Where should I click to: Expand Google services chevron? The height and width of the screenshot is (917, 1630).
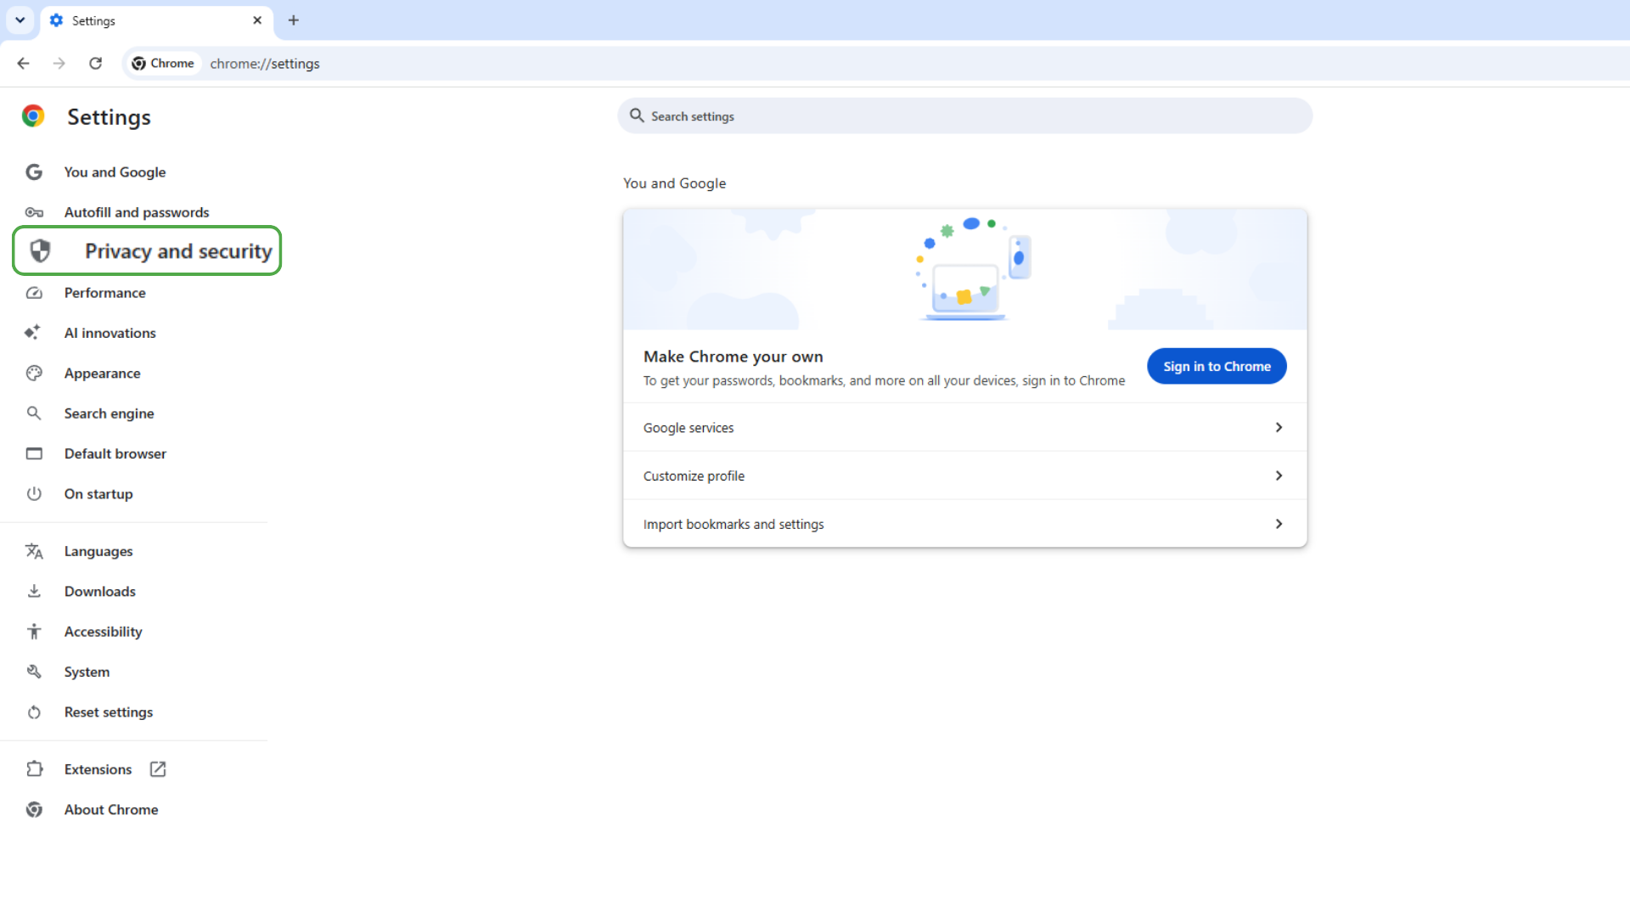(x=1279, y=427)
